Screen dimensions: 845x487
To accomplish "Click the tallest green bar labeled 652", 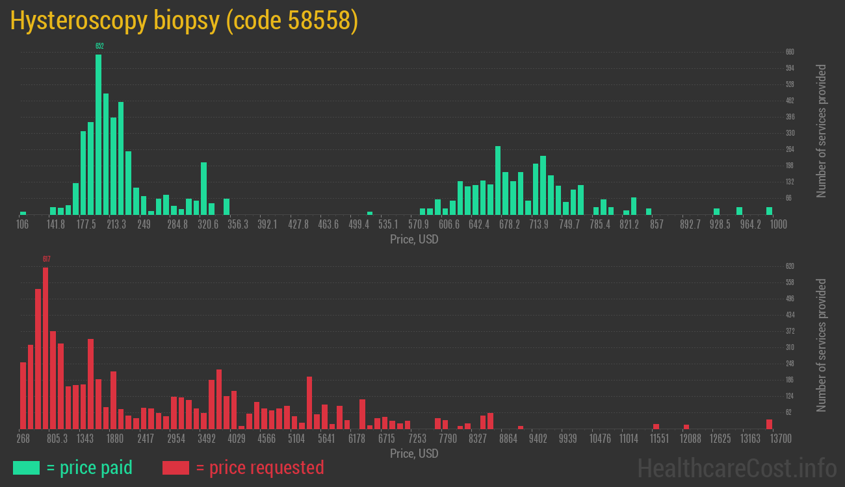I will click(99, 134).
